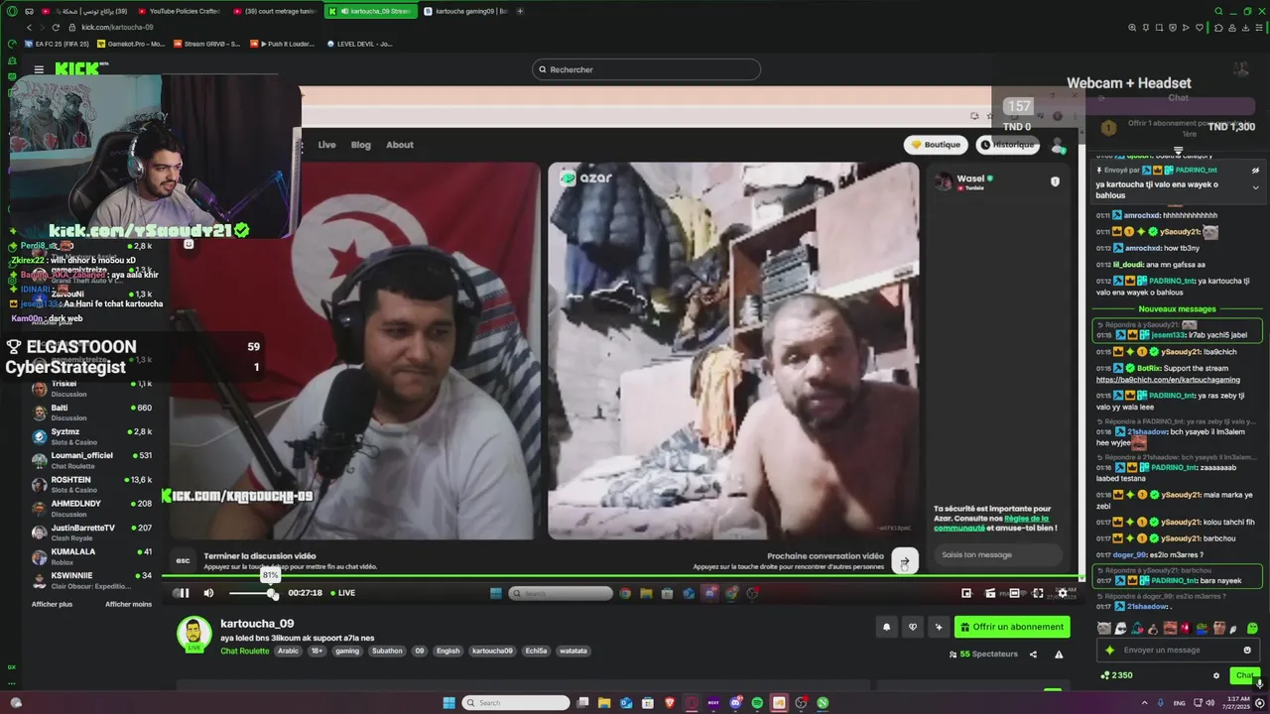The width and height of the screenshot is (1270, 714).
Task: Open Loumani_officiel channel in sidebar
Action: click(91, 460)
